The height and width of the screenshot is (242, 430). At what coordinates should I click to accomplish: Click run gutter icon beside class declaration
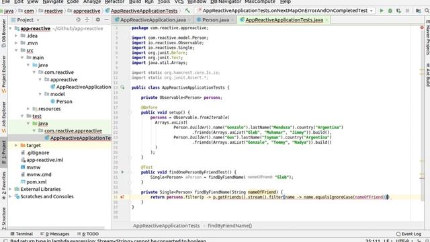[122, 87]
